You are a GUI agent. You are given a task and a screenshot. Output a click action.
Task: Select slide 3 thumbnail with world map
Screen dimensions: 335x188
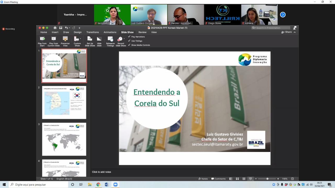[64, 139]
